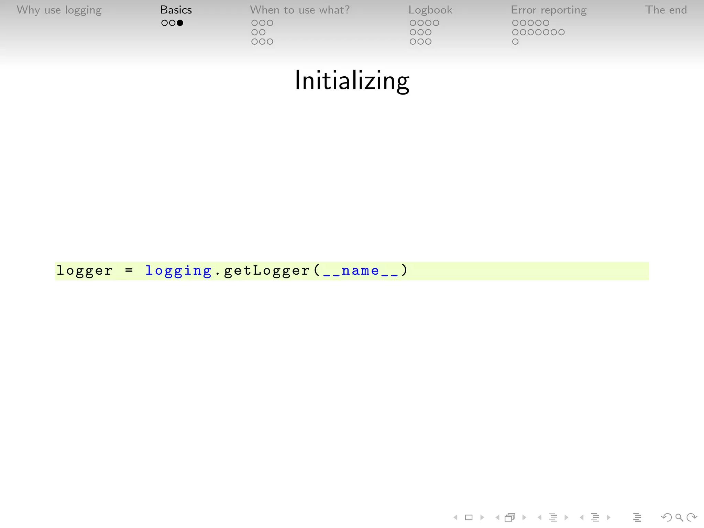
Task: Open the 'When to use what?' section
Action: (x=300, y=10)
